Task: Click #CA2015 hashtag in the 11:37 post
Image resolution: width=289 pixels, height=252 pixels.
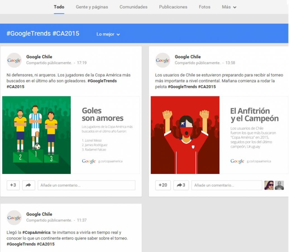Action: point(46,244)
